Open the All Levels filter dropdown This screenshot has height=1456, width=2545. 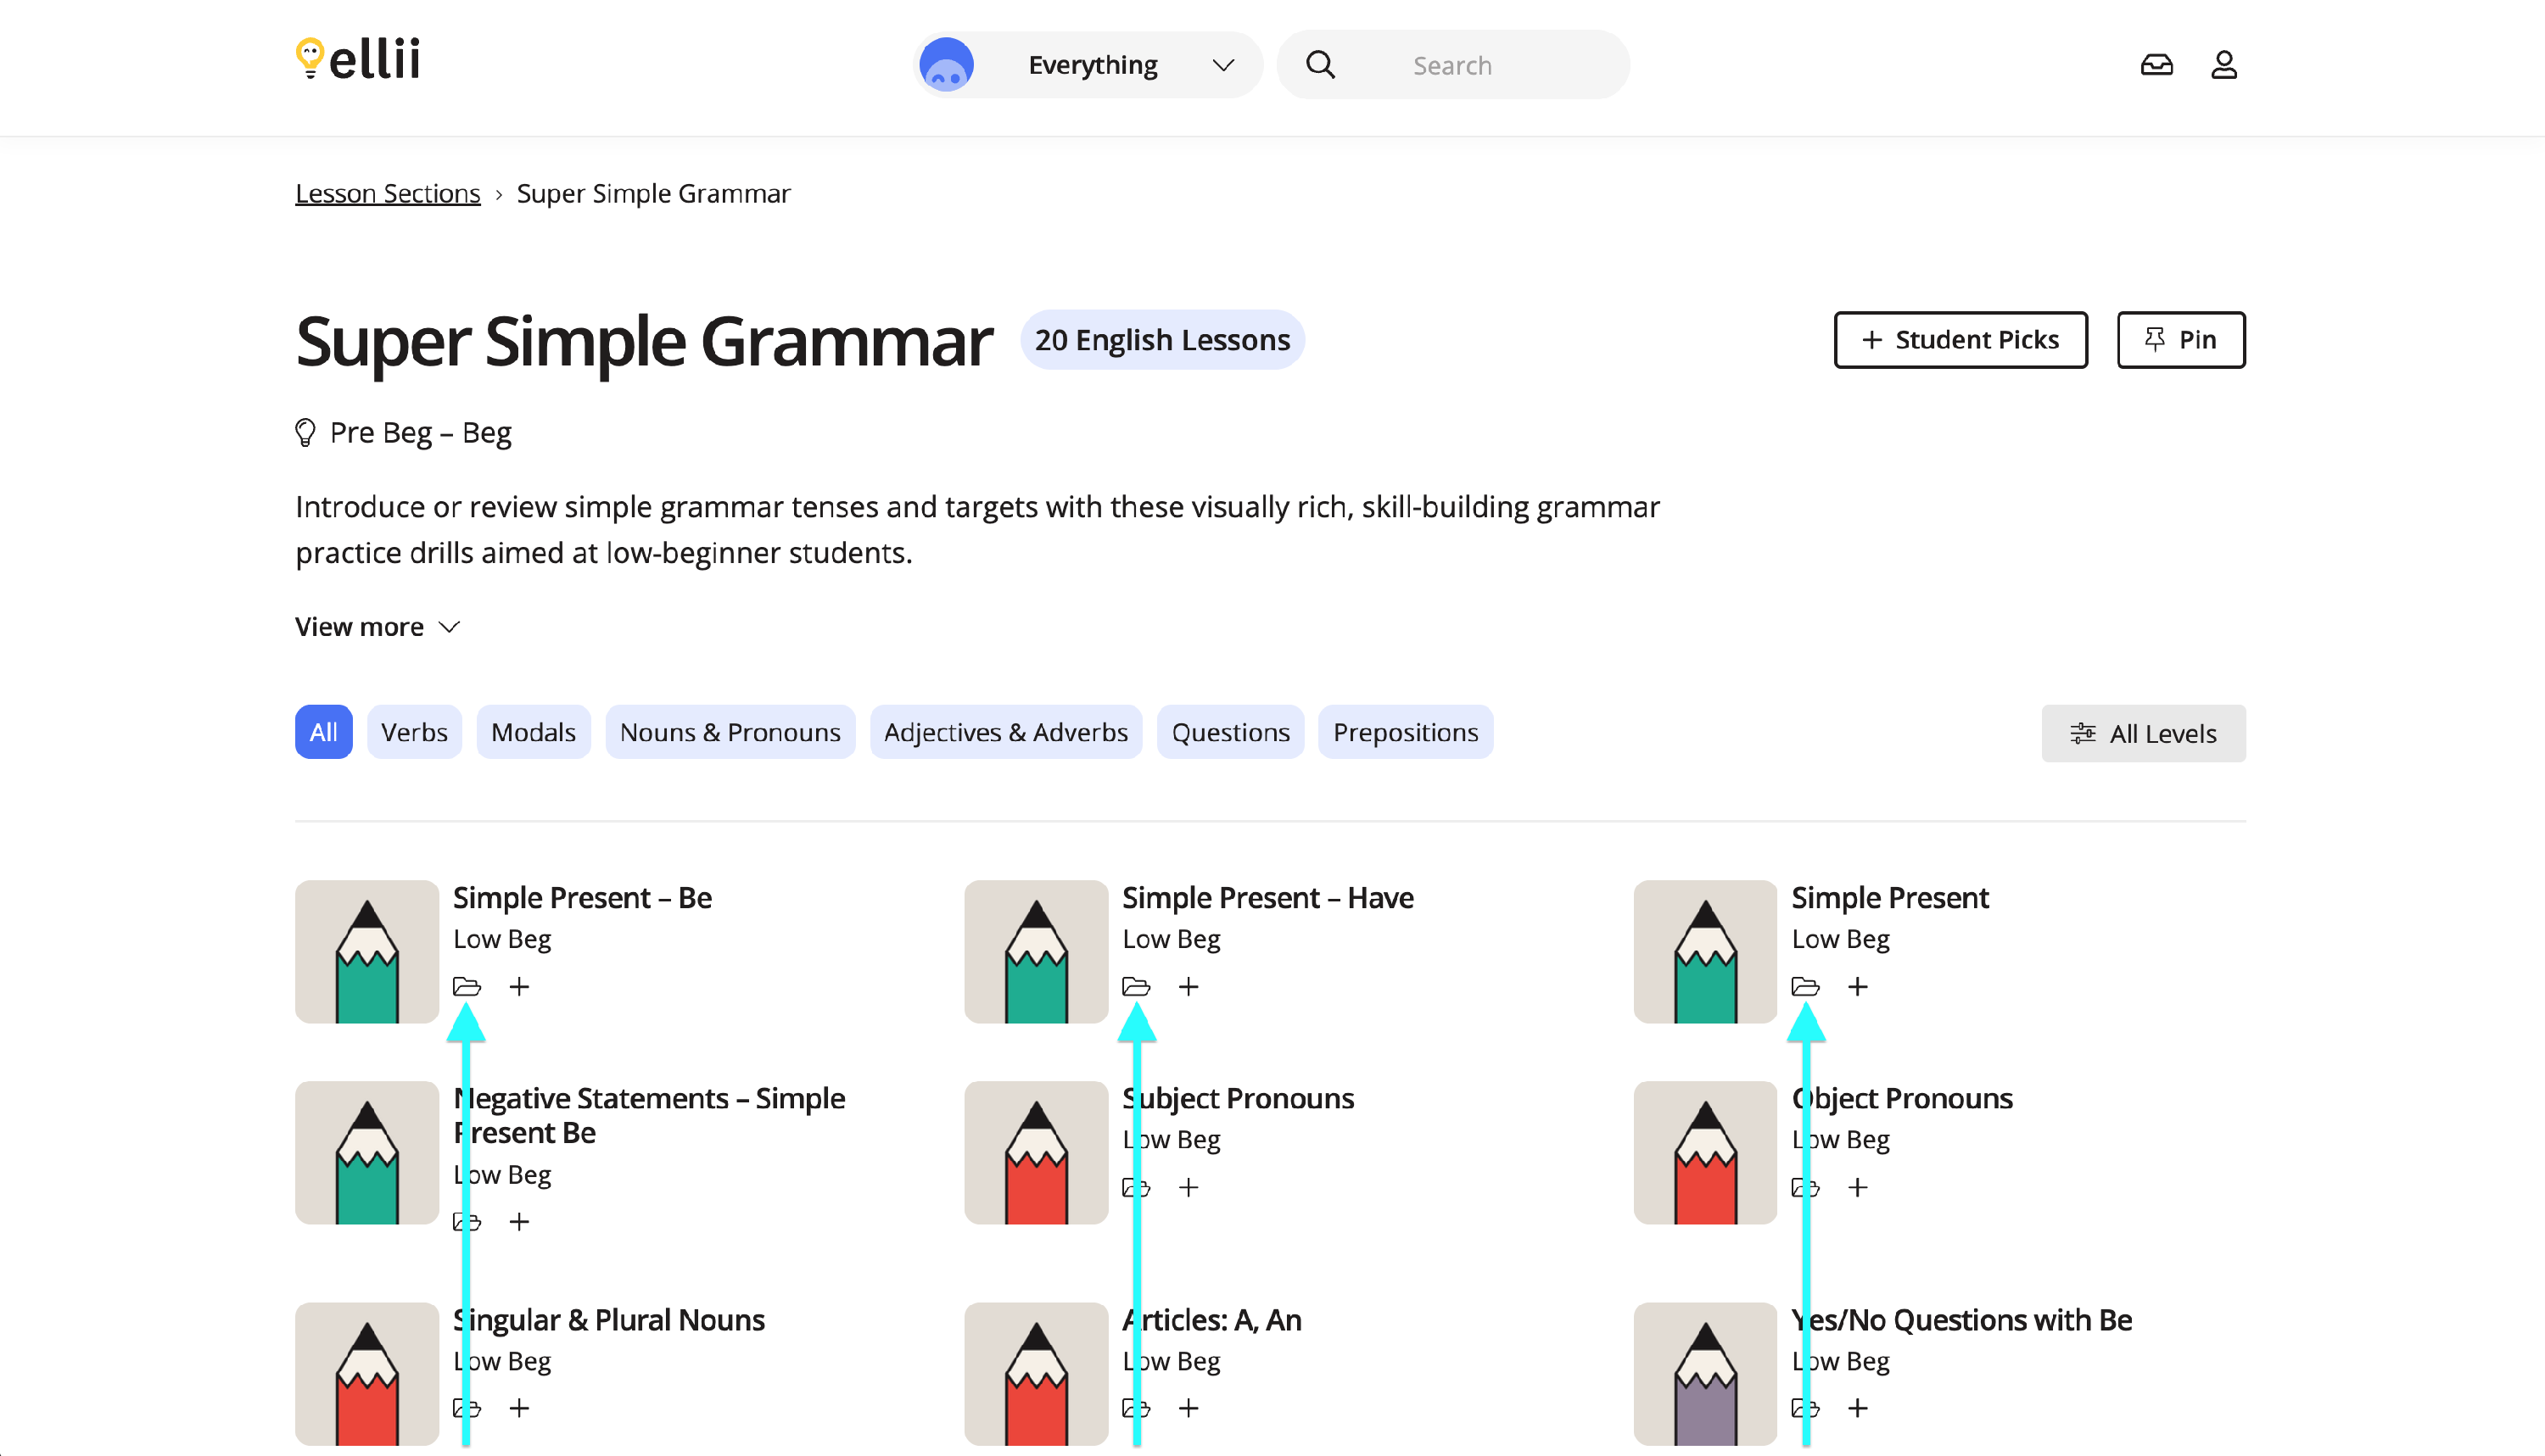(x=2142, y=733)
